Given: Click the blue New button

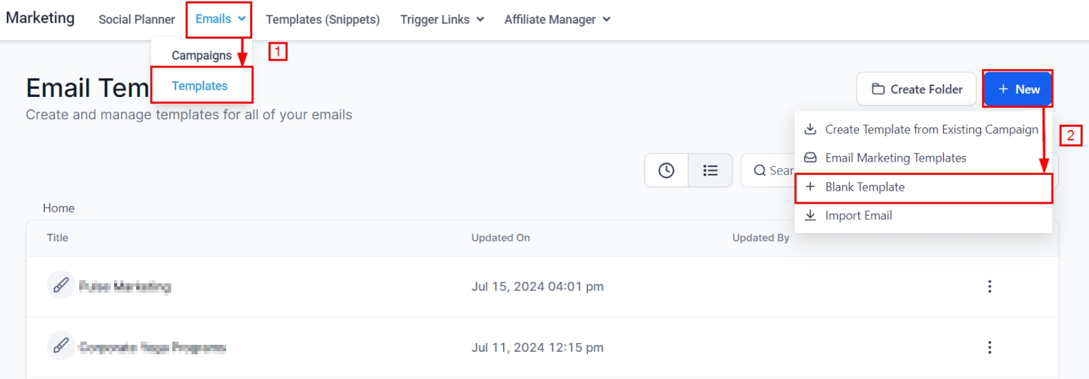Looking at the screenshot, I should [x=1018, y=89].
